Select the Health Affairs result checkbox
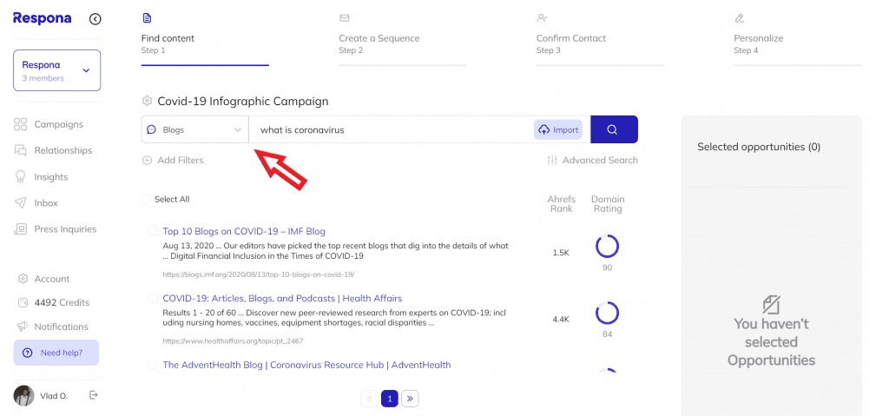 coord(153,299)
